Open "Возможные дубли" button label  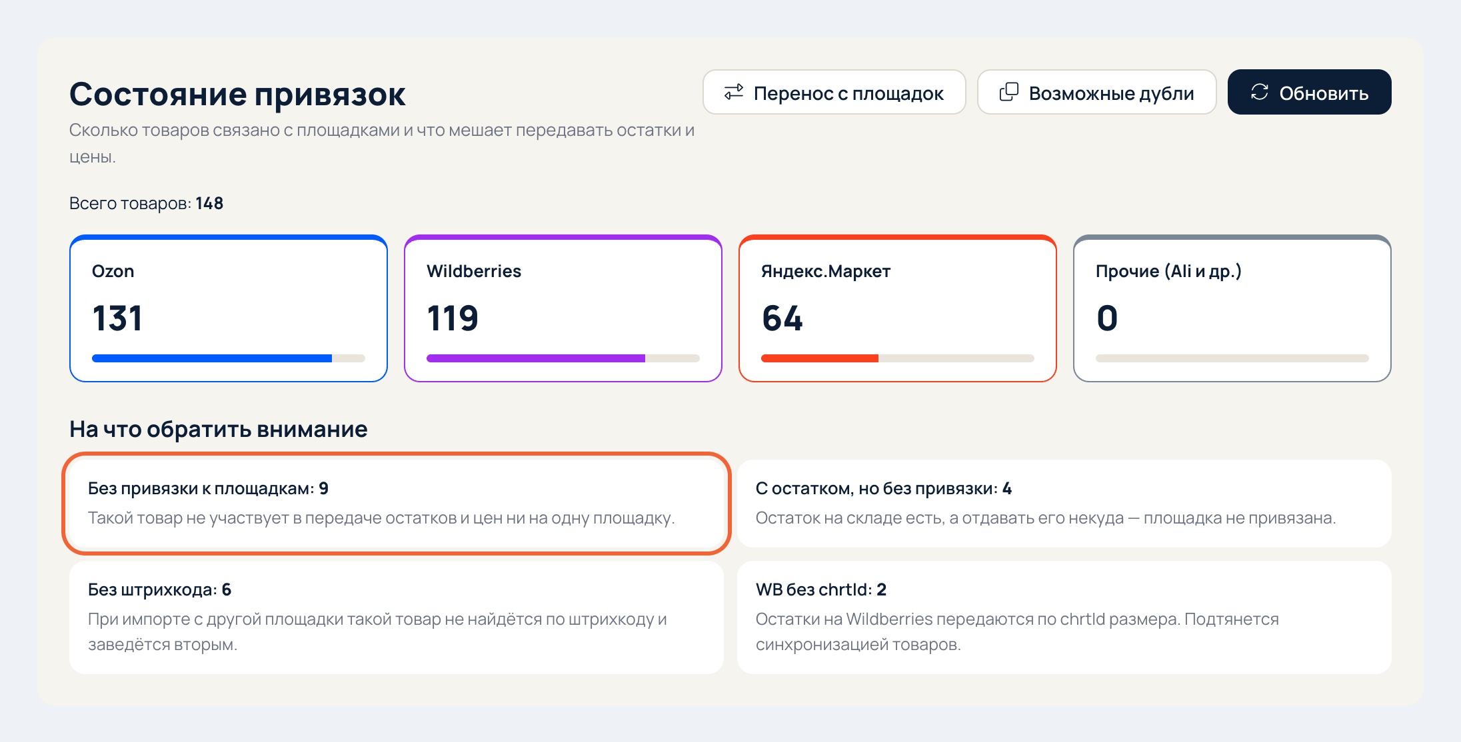(x=1111, y=93)
